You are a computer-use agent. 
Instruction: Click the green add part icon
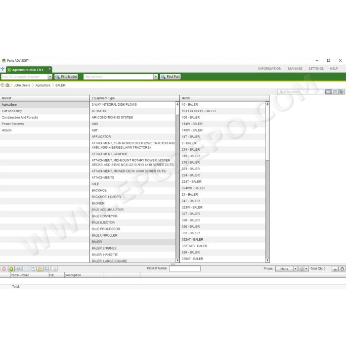pyautogui.click(x=11, y=268)
